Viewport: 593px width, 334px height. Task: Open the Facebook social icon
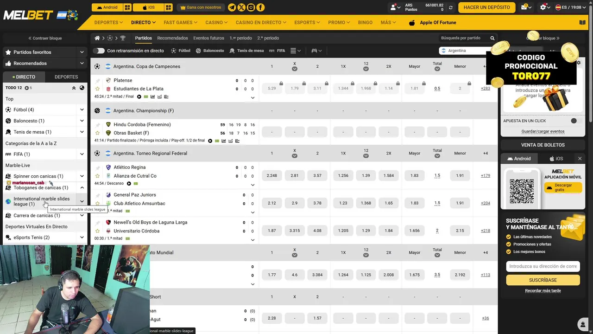pyautogui.click(x=260, y=7)
